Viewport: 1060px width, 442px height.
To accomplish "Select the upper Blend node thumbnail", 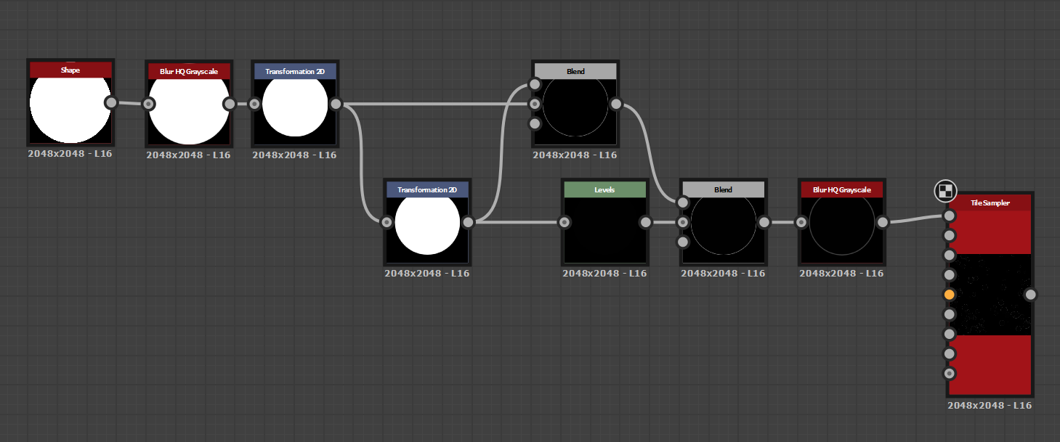I will [x=575, y=112].
